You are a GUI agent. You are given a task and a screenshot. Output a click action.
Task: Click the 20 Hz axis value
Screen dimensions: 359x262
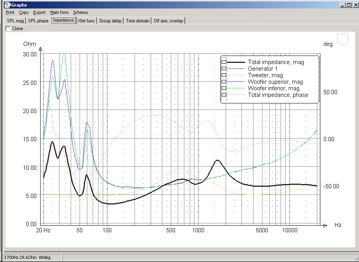(x=43, y=230)
